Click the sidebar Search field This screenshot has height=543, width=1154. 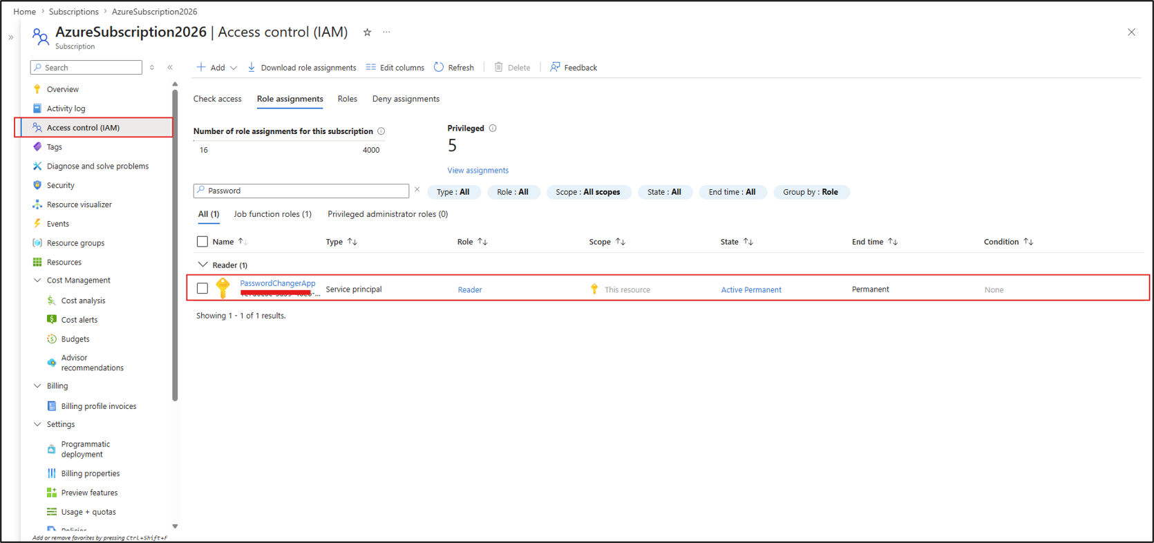click(x=86, y=67)
